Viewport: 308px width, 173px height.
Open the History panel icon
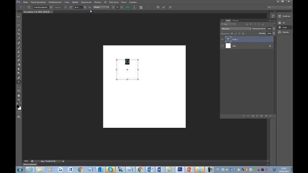point(273,16)
